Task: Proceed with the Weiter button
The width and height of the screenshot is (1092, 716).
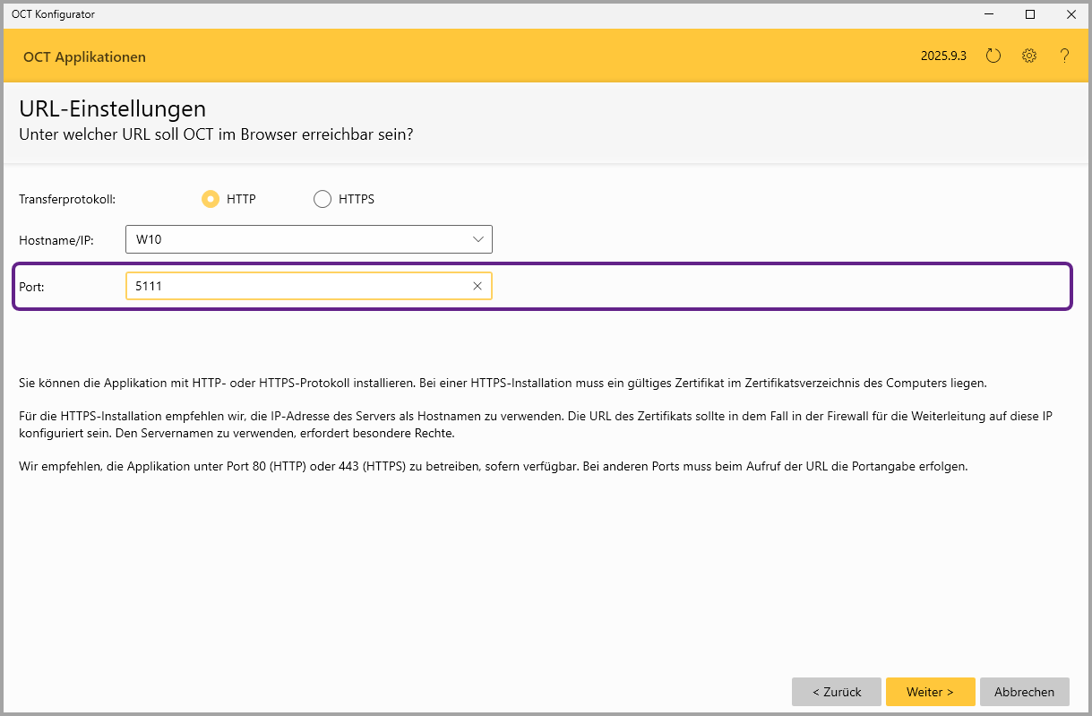Action: 930,692
